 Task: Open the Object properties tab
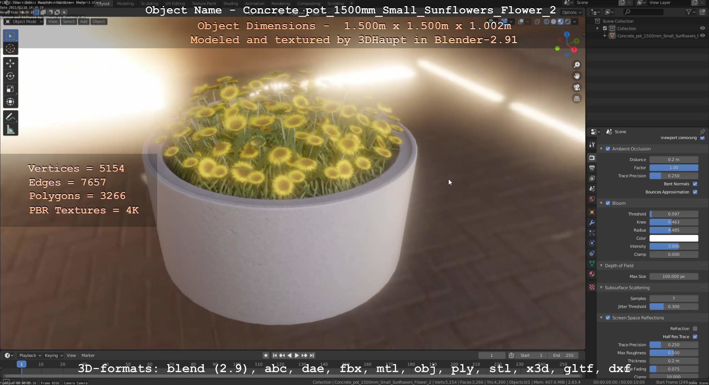(x=592, y=212)
